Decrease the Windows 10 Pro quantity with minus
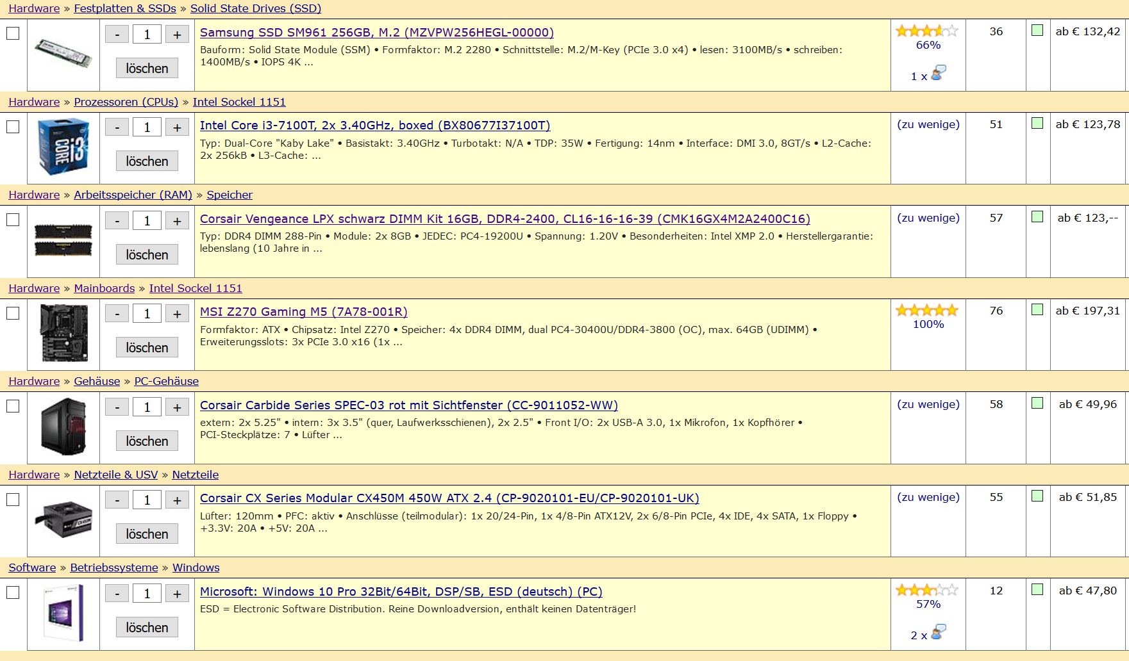Screen dimensions: 1129x661 click(x=117, y=594)
